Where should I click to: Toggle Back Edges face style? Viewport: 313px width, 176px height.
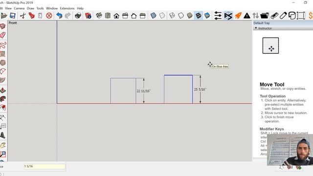point(162,16)
